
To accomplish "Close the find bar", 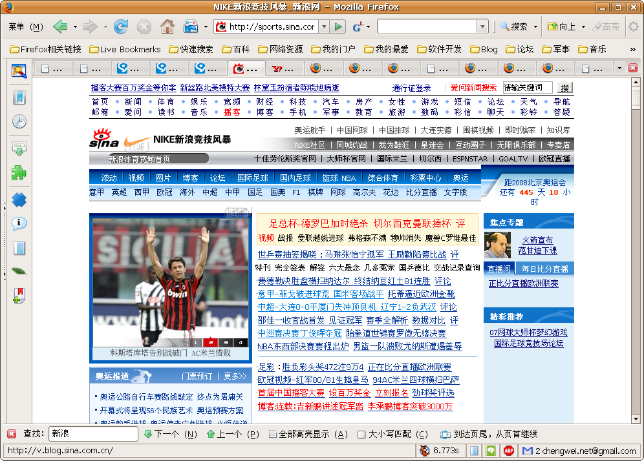I will [x=12, y=434].
